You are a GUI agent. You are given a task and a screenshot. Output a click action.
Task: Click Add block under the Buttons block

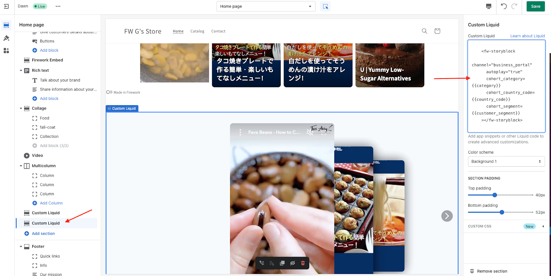(x=49, y=50)
